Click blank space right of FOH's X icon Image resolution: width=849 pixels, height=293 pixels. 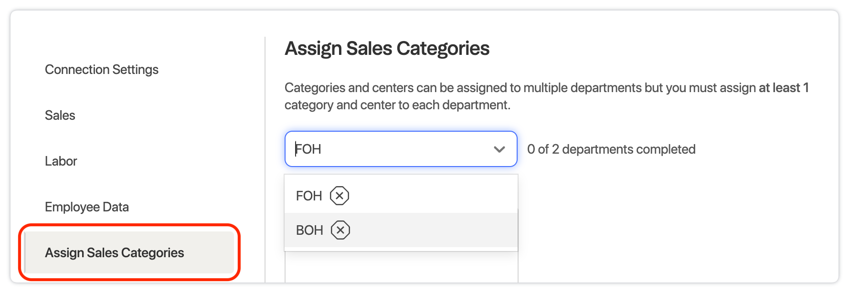point(434,196)
